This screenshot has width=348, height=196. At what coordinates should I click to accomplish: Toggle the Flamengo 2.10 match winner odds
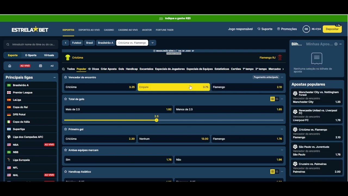coord(247,87)
